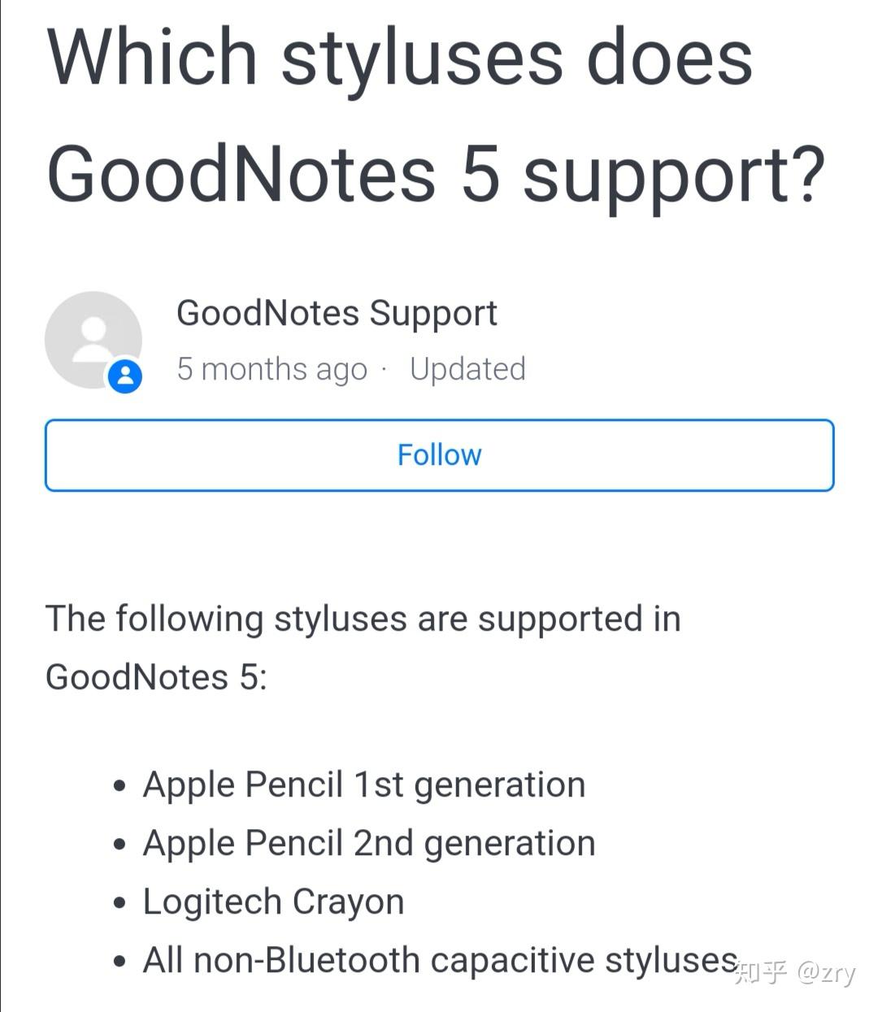
Task: Click the bullet before Logitech Crayon
Action: [x=120, y=903]
